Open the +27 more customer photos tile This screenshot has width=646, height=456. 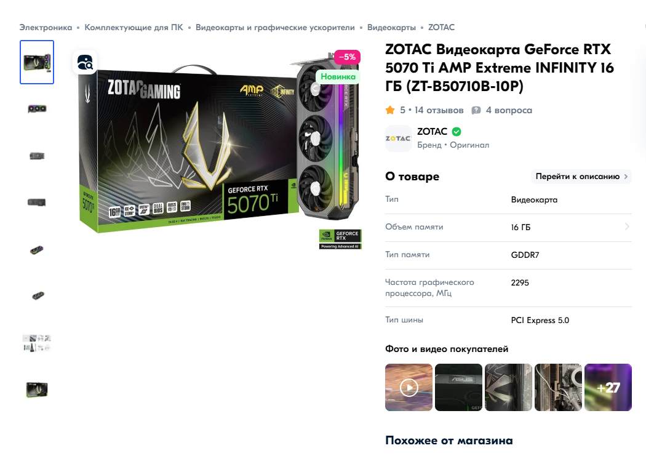[x=608, y=387]
